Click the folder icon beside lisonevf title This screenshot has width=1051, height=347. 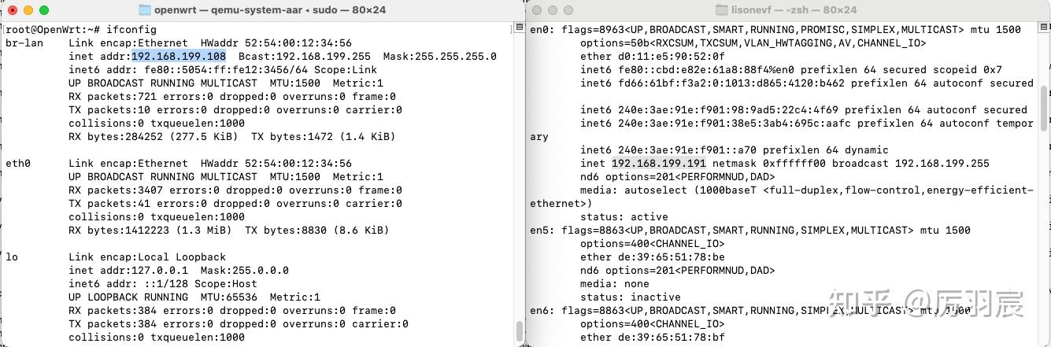point(723,10)
